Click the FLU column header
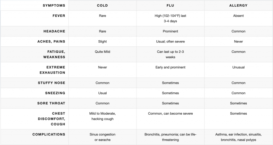 (x=170, y=5)
